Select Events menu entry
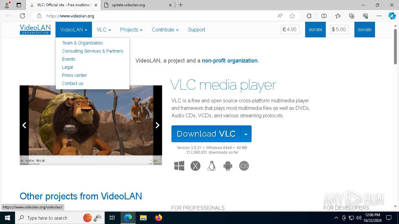This screenshot has width=399, height=224. (69, 59)
